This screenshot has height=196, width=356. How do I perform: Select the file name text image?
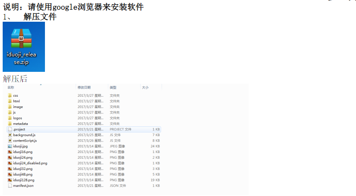[x=18, y=107]
